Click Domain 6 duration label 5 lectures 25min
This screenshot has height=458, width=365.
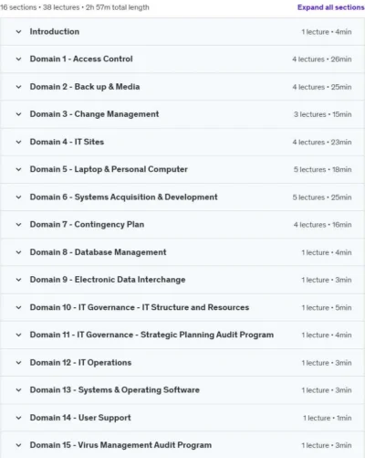(x=322, y=197)
